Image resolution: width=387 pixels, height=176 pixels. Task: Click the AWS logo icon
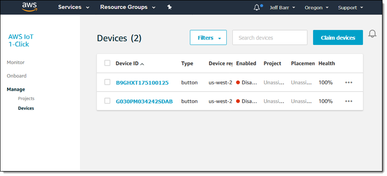pyautogui.click(x=29, y=7)
